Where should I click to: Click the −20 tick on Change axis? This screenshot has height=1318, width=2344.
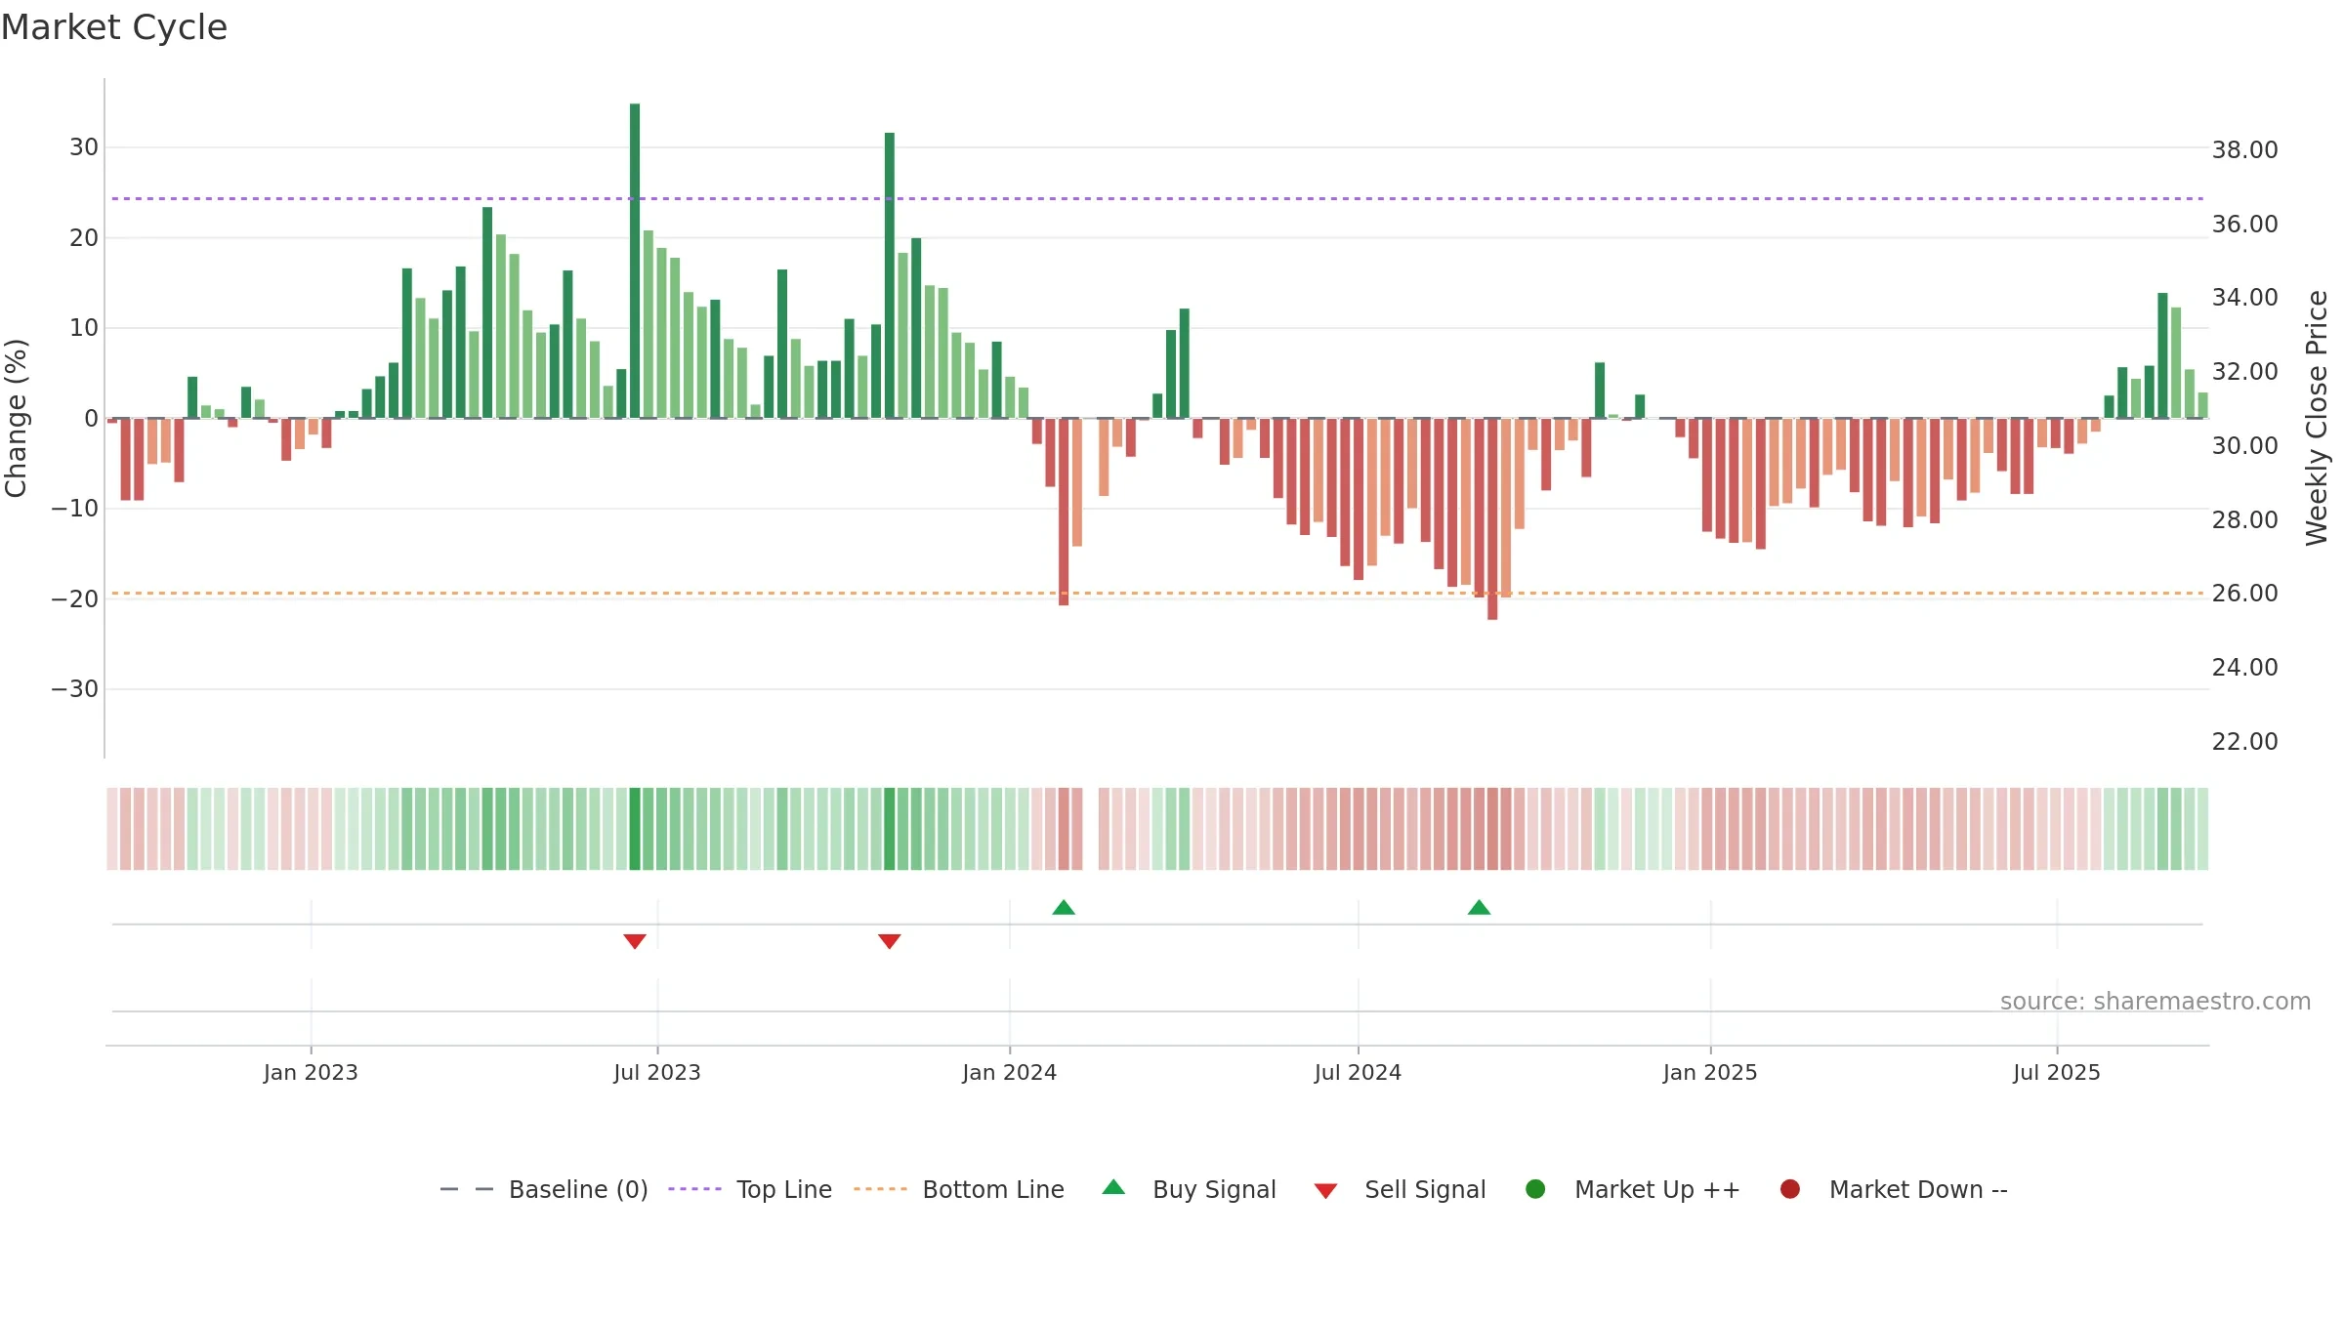[75, 599]
